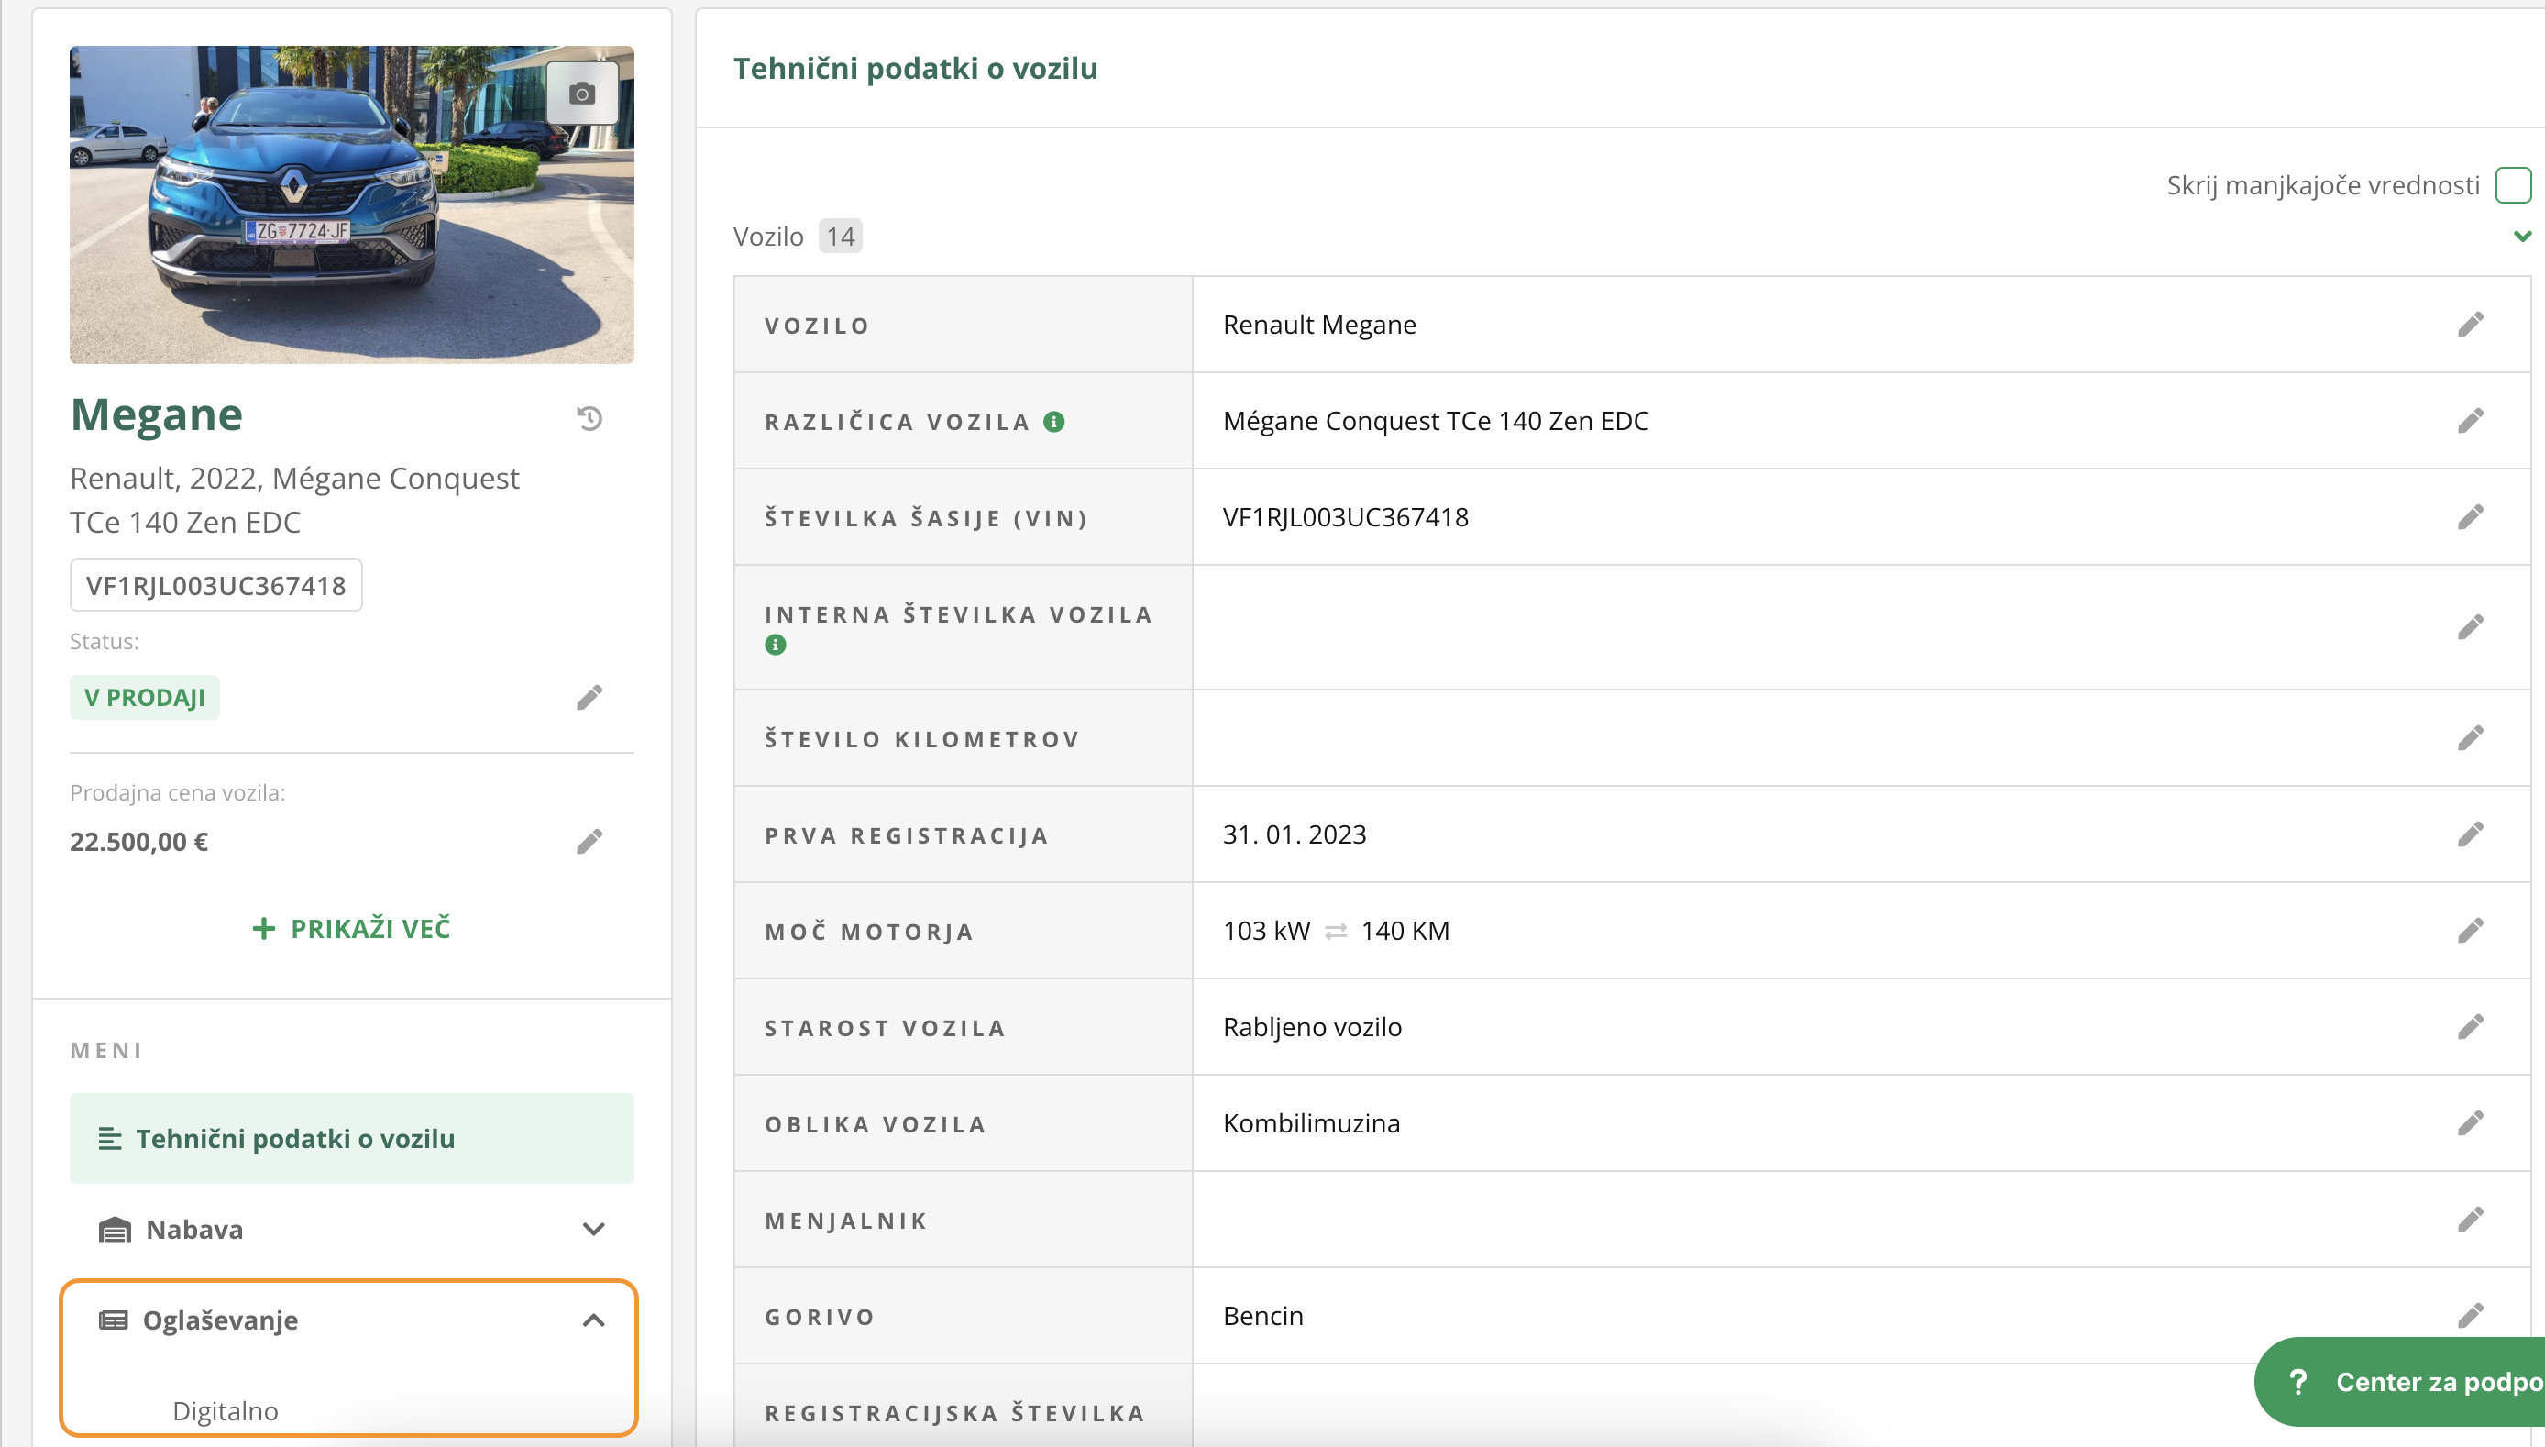Screen dimensions: 2545x1447
Task: Edit the Prva registracija date
Action: pos(2471,834)
